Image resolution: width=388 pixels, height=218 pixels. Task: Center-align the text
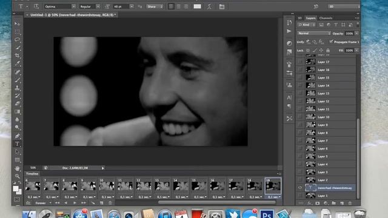point(178,7)
